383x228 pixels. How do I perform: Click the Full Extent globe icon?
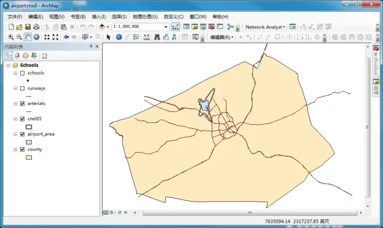click(x=37, y=37)
